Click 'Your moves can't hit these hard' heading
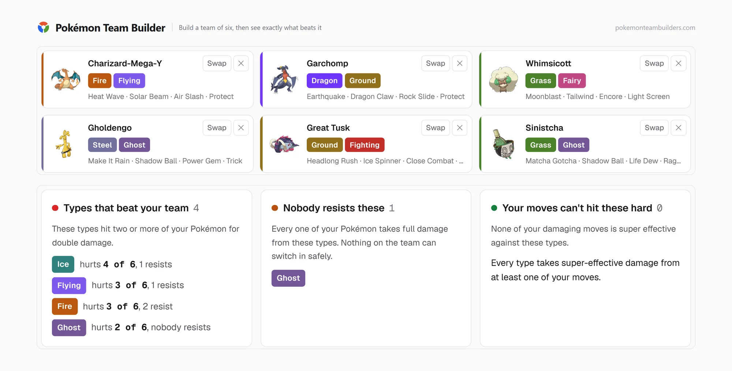 (577, 208)
